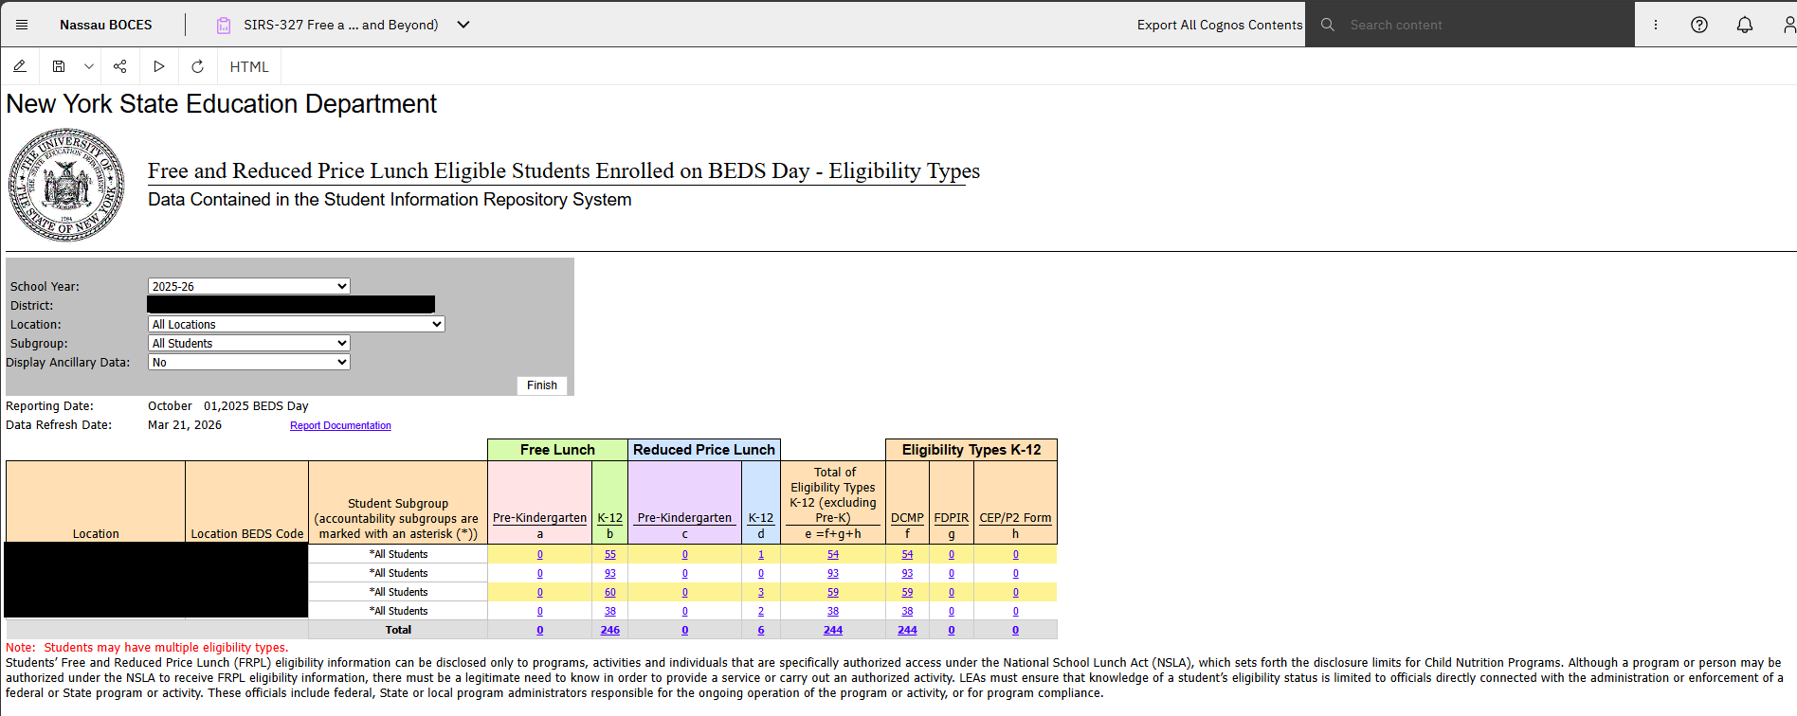
Task: Click the Free and Reduced Price Lunch report title
Action: pyautogui.click(x=564, y=171)
